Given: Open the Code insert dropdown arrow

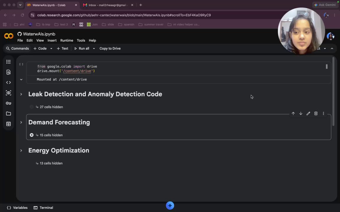Looking at the screenshot, I should (51, 49).
